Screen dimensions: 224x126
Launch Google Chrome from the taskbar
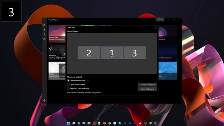pos(110,123)
